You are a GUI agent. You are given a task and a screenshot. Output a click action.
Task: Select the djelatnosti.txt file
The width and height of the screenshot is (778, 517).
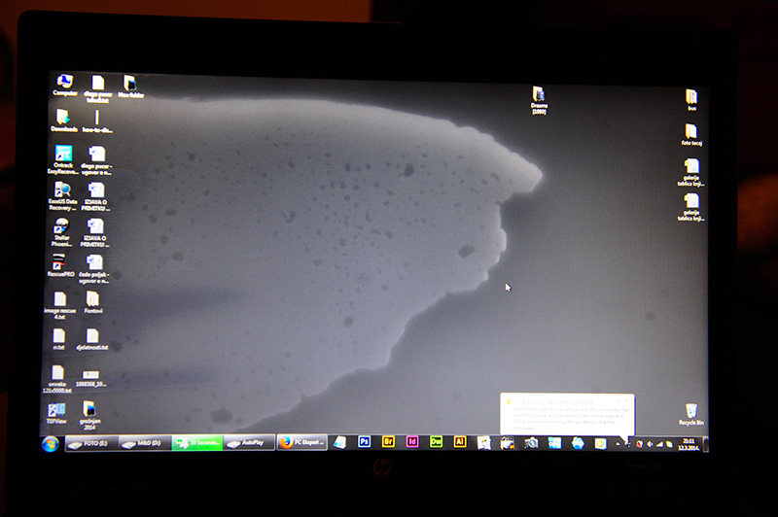(91, 339)
